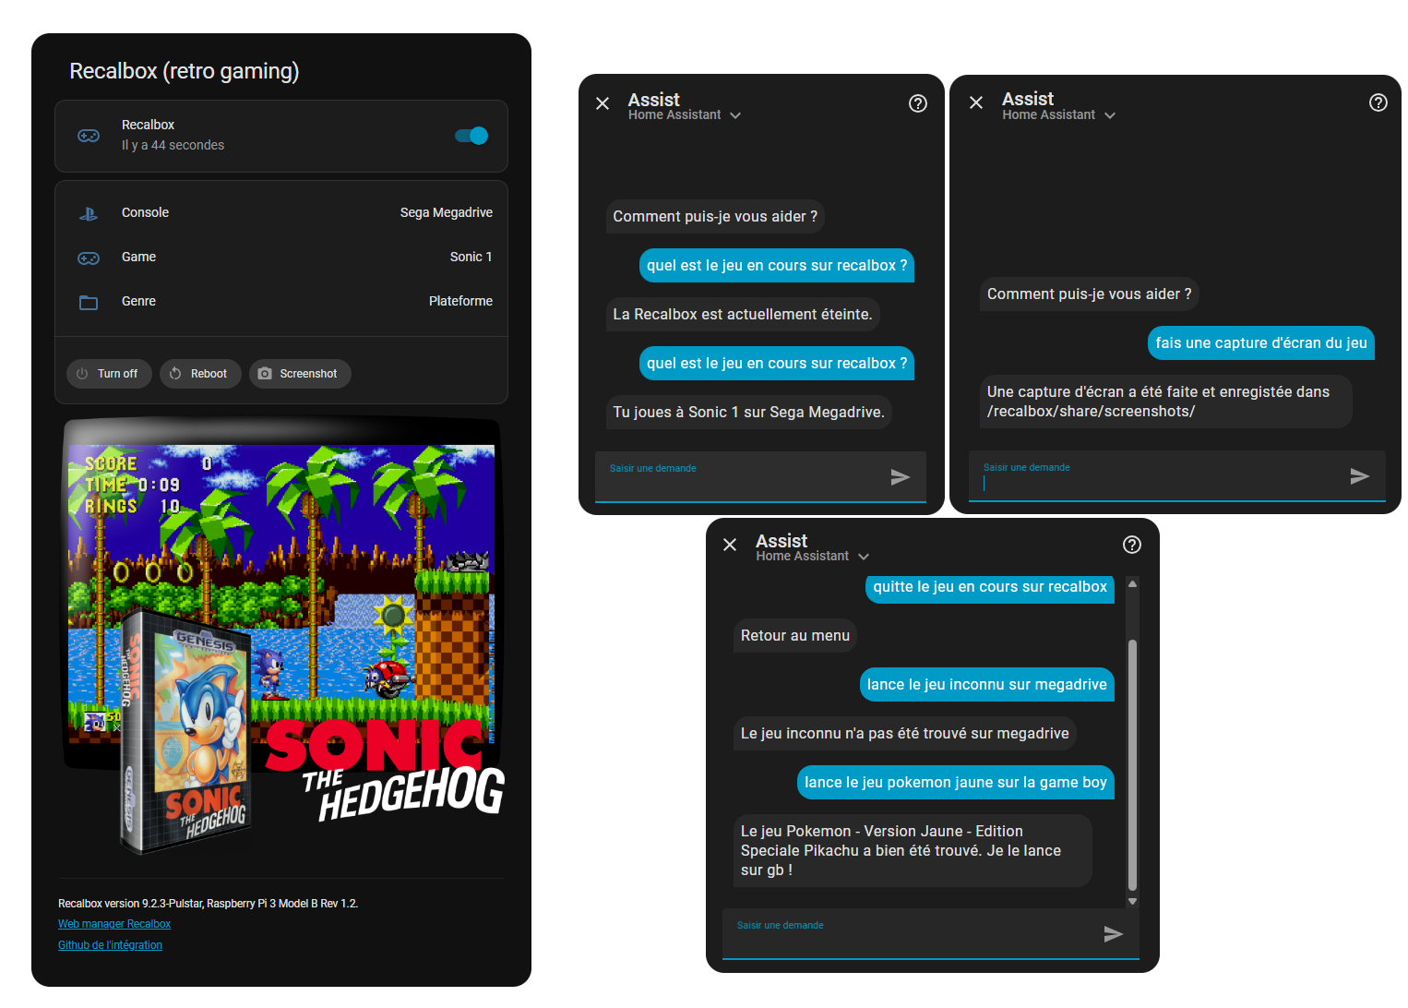Close the Assist dialog with Sonic 1 answer
The image size is (1408, 1008).
(x=603, y=103)
